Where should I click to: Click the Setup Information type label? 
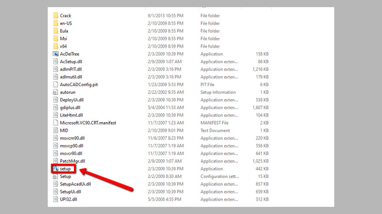point(218,92)
